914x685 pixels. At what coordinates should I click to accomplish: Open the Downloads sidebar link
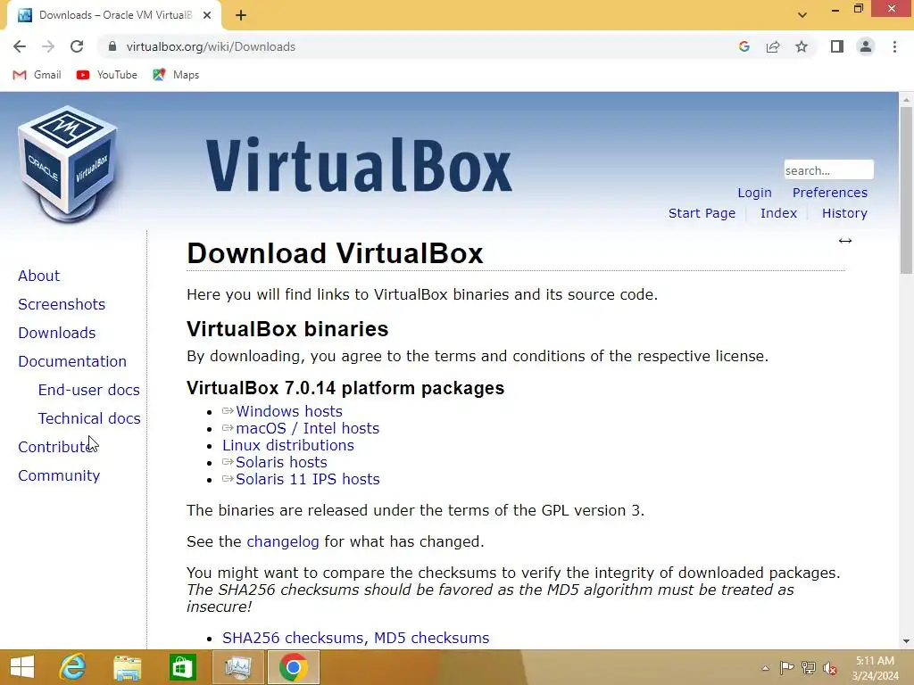pyautogui.click(x=57, y=333)
